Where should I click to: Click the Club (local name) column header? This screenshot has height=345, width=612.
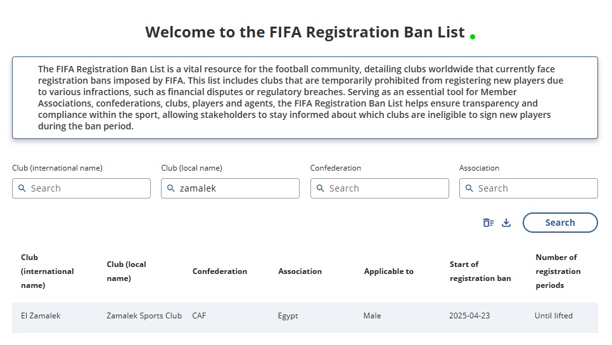pos(126,271)
